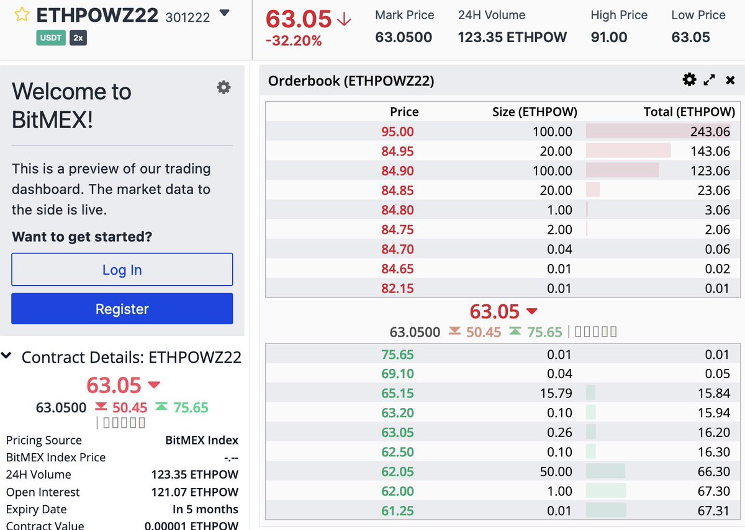
Task: Open the Welcome panel settings gear
Action: point(223,87)
